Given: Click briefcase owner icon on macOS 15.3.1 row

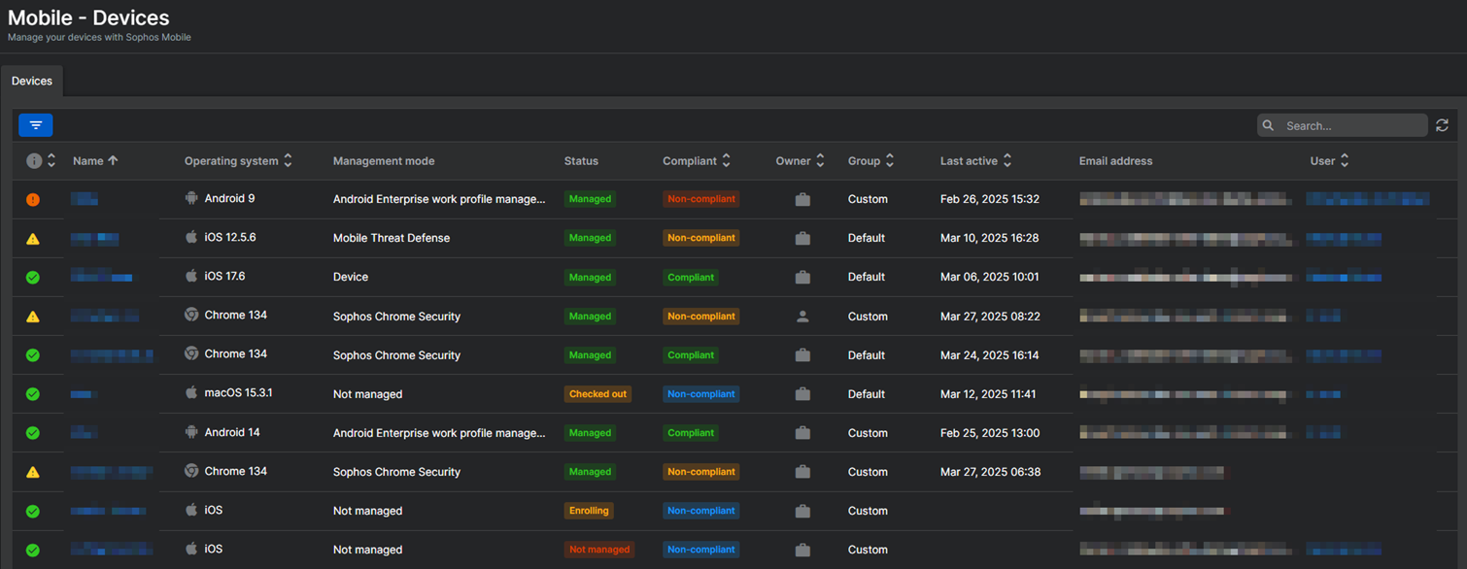Looking at the screenshot, I should tap(802, 394).
